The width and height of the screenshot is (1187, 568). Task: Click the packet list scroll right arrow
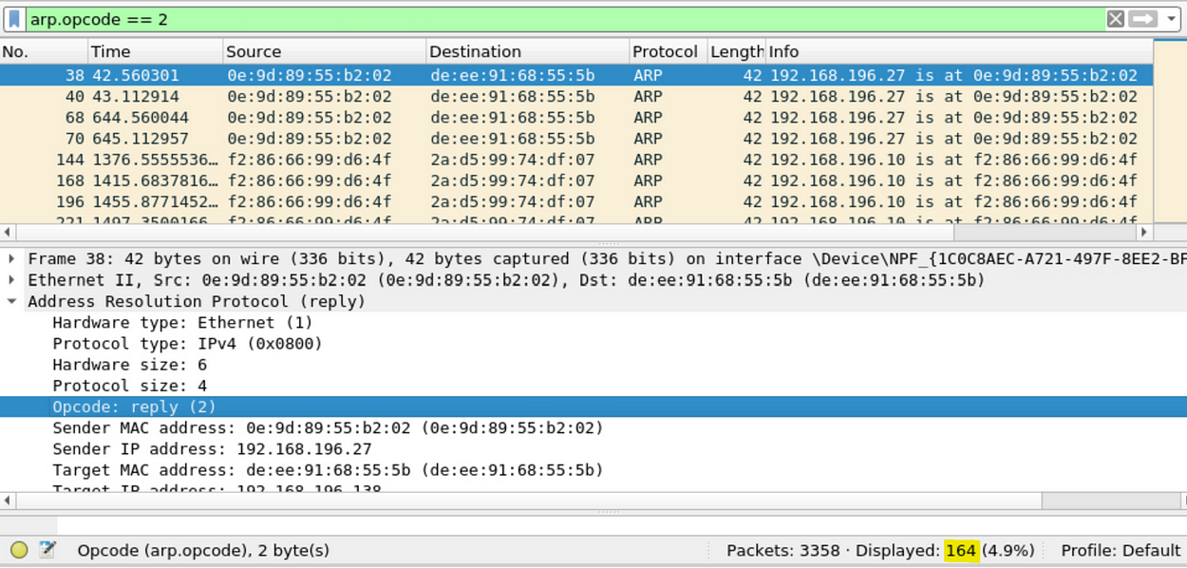click(1144, 232)
